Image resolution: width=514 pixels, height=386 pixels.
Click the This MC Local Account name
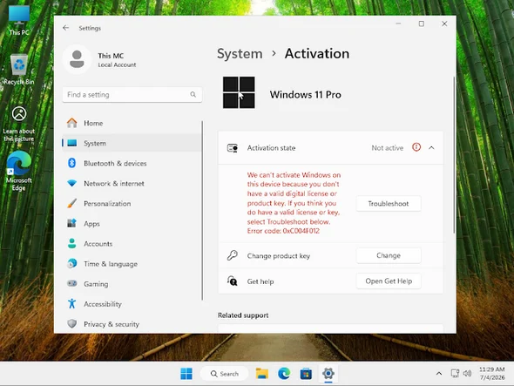pyautogui.click(x=117, y=60)
